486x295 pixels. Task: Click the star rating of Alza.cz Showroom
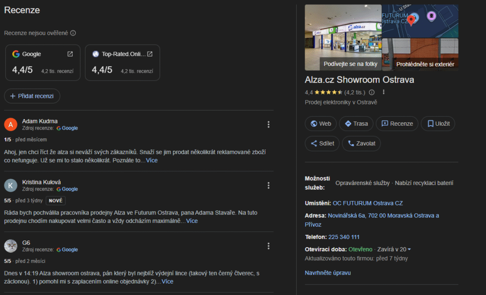(328, 92)
